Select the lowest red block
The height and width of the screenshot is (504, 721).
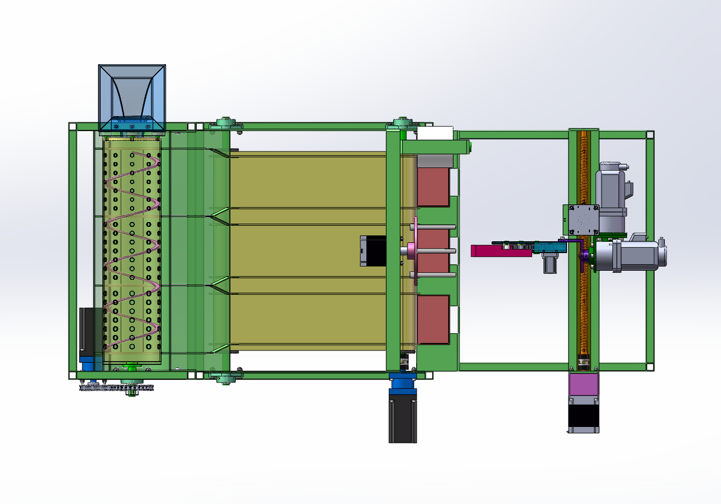tap(433, 319)
